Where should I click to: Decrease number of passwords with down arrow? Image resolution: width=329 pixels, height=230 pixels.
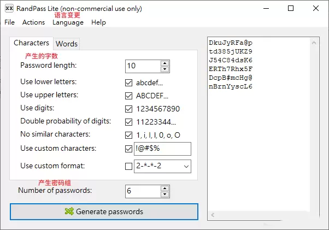coord(165,194)
